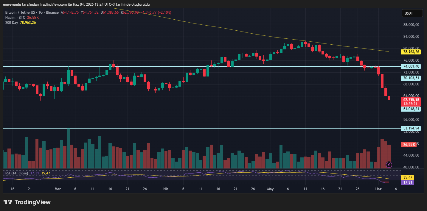Click the RSI average label 35,47 on the axis
The width and height of the screenshot is (427, 211).
tap(407, 177)
